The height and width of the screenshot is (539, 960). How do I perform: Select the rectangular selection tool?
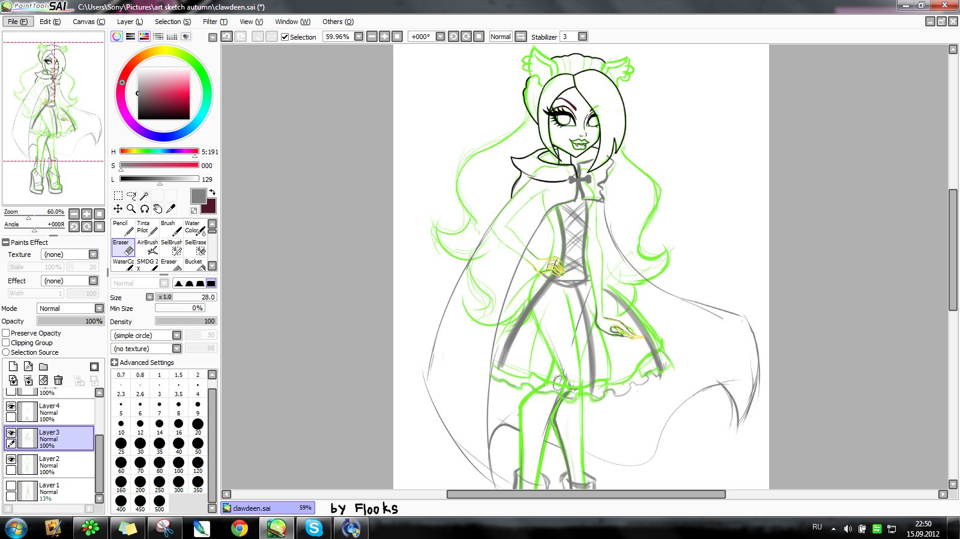coord(118,196)
